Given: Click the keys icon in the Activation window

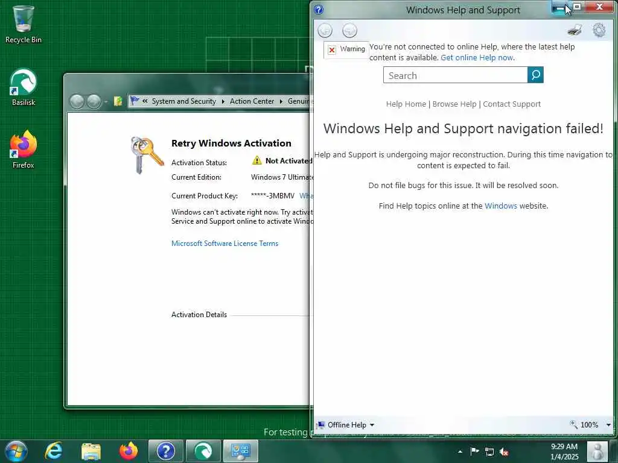Looking at the screenshot, I should pos(147,155).
